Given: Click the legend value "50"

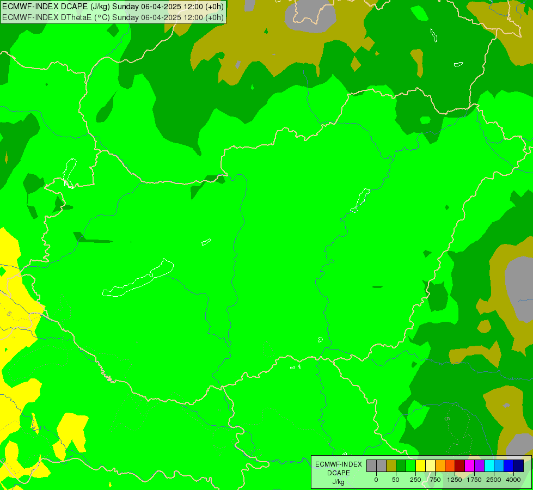Looking at the screenshot, I should pos(396,480).
